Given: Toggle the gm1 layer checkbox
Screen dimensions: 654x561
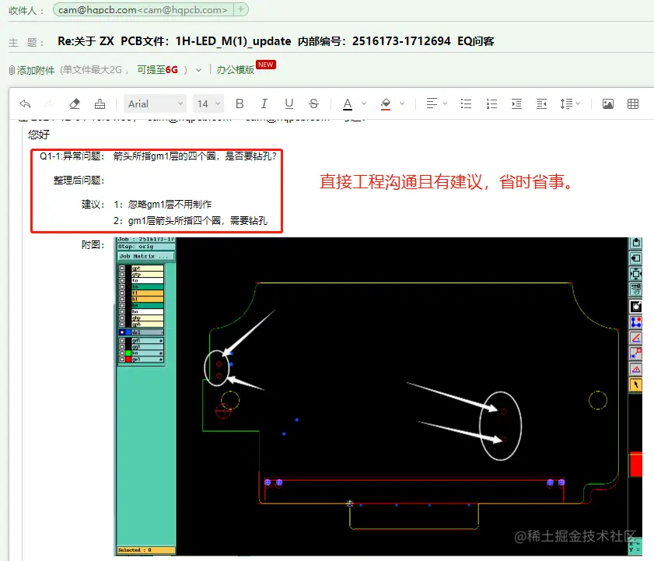Looking at the screenshot, I should (x=122, y=359).
